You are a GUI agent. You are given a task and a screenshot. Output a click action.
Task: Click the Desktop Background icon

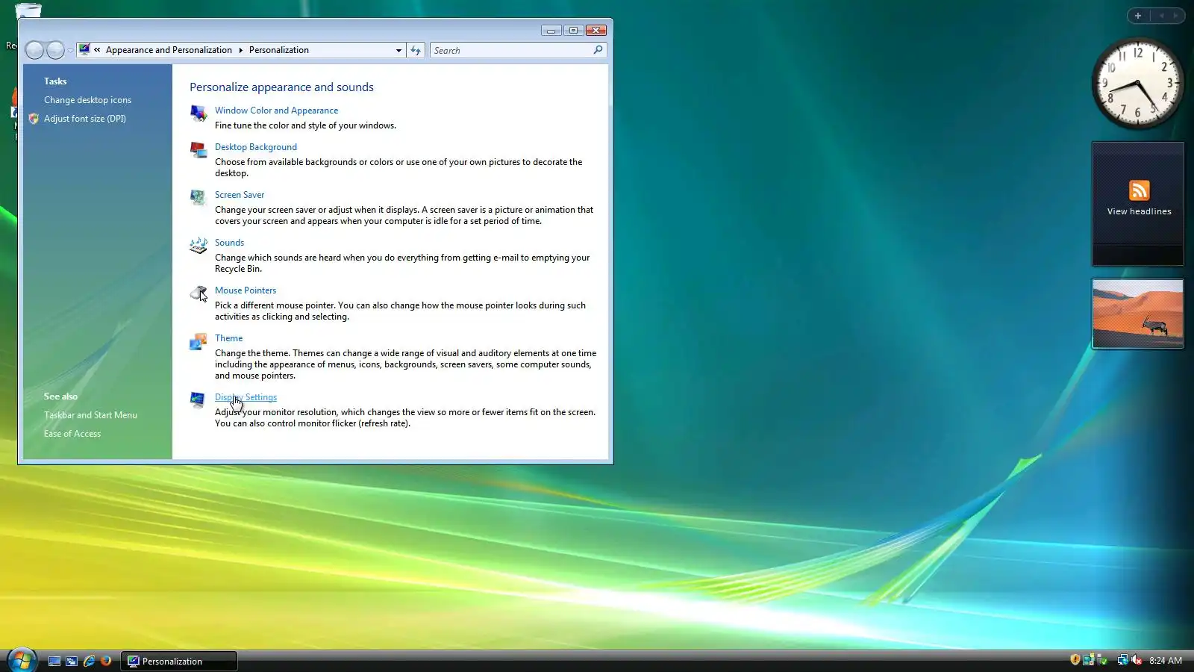198,150
